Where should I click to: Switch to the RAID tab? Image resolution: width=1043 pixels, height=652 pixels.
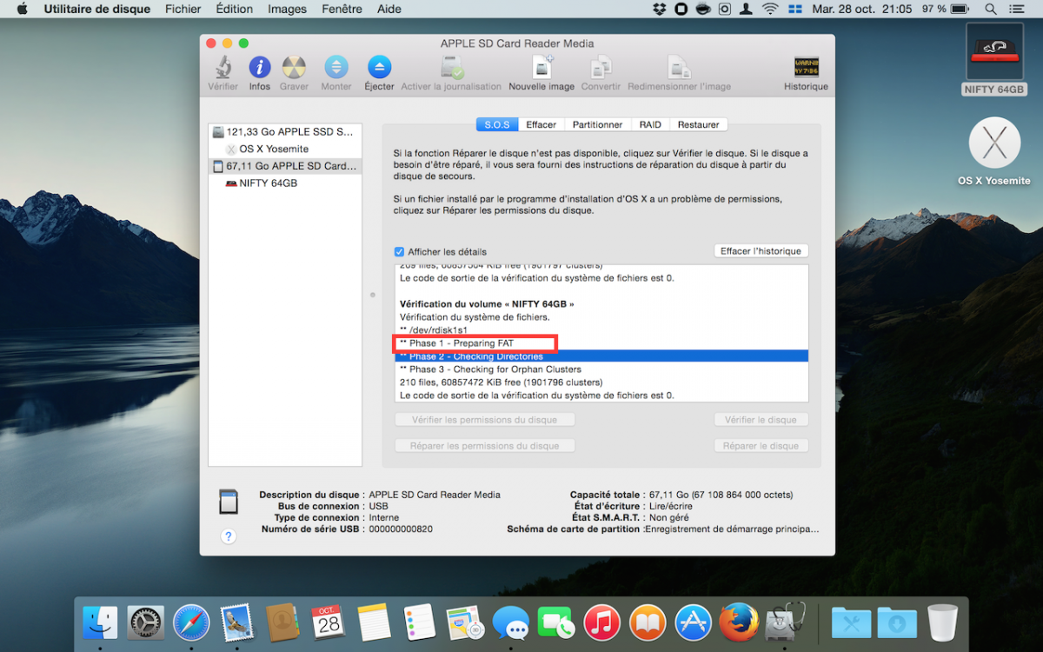click(x=650, y=124)
